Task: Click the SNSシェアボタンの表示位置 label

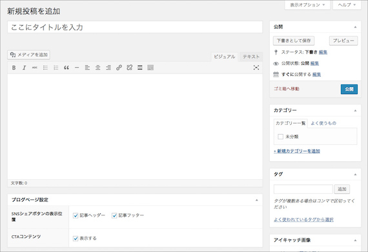Action: 37,217
